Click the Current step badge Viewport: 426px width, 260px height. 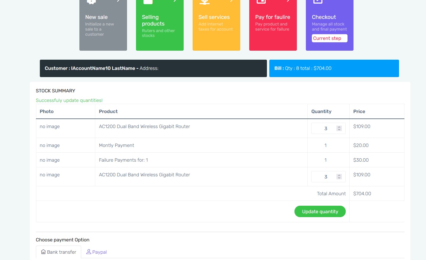point(330,38)
